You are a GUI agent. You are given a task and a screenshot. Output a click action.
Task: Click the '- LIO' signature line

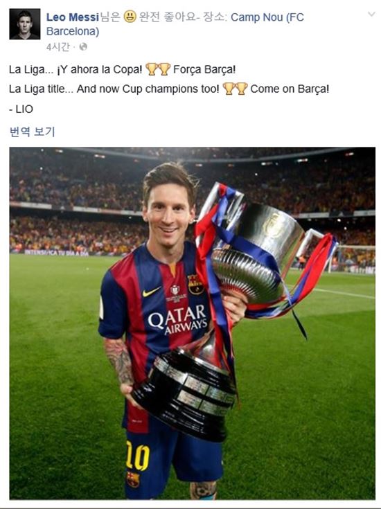(21, 109)
